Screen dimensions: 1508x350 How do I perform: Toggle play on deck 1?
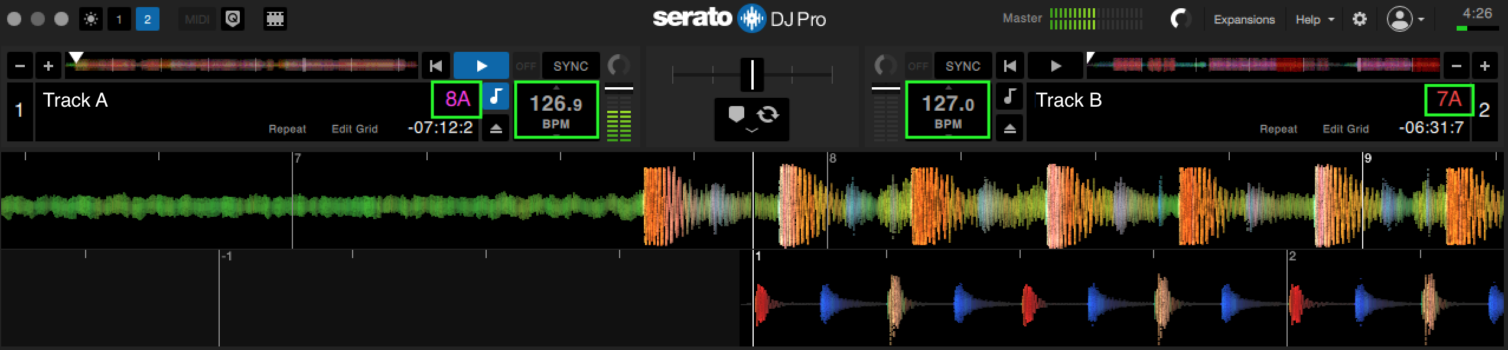point(481,66)
